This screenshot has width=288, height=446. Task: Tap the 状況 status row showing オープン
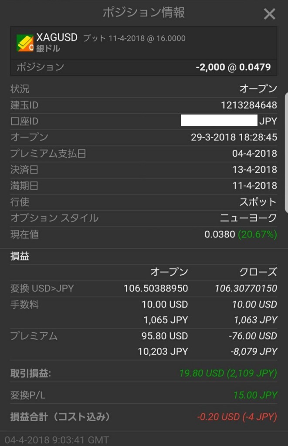[144, 89]
